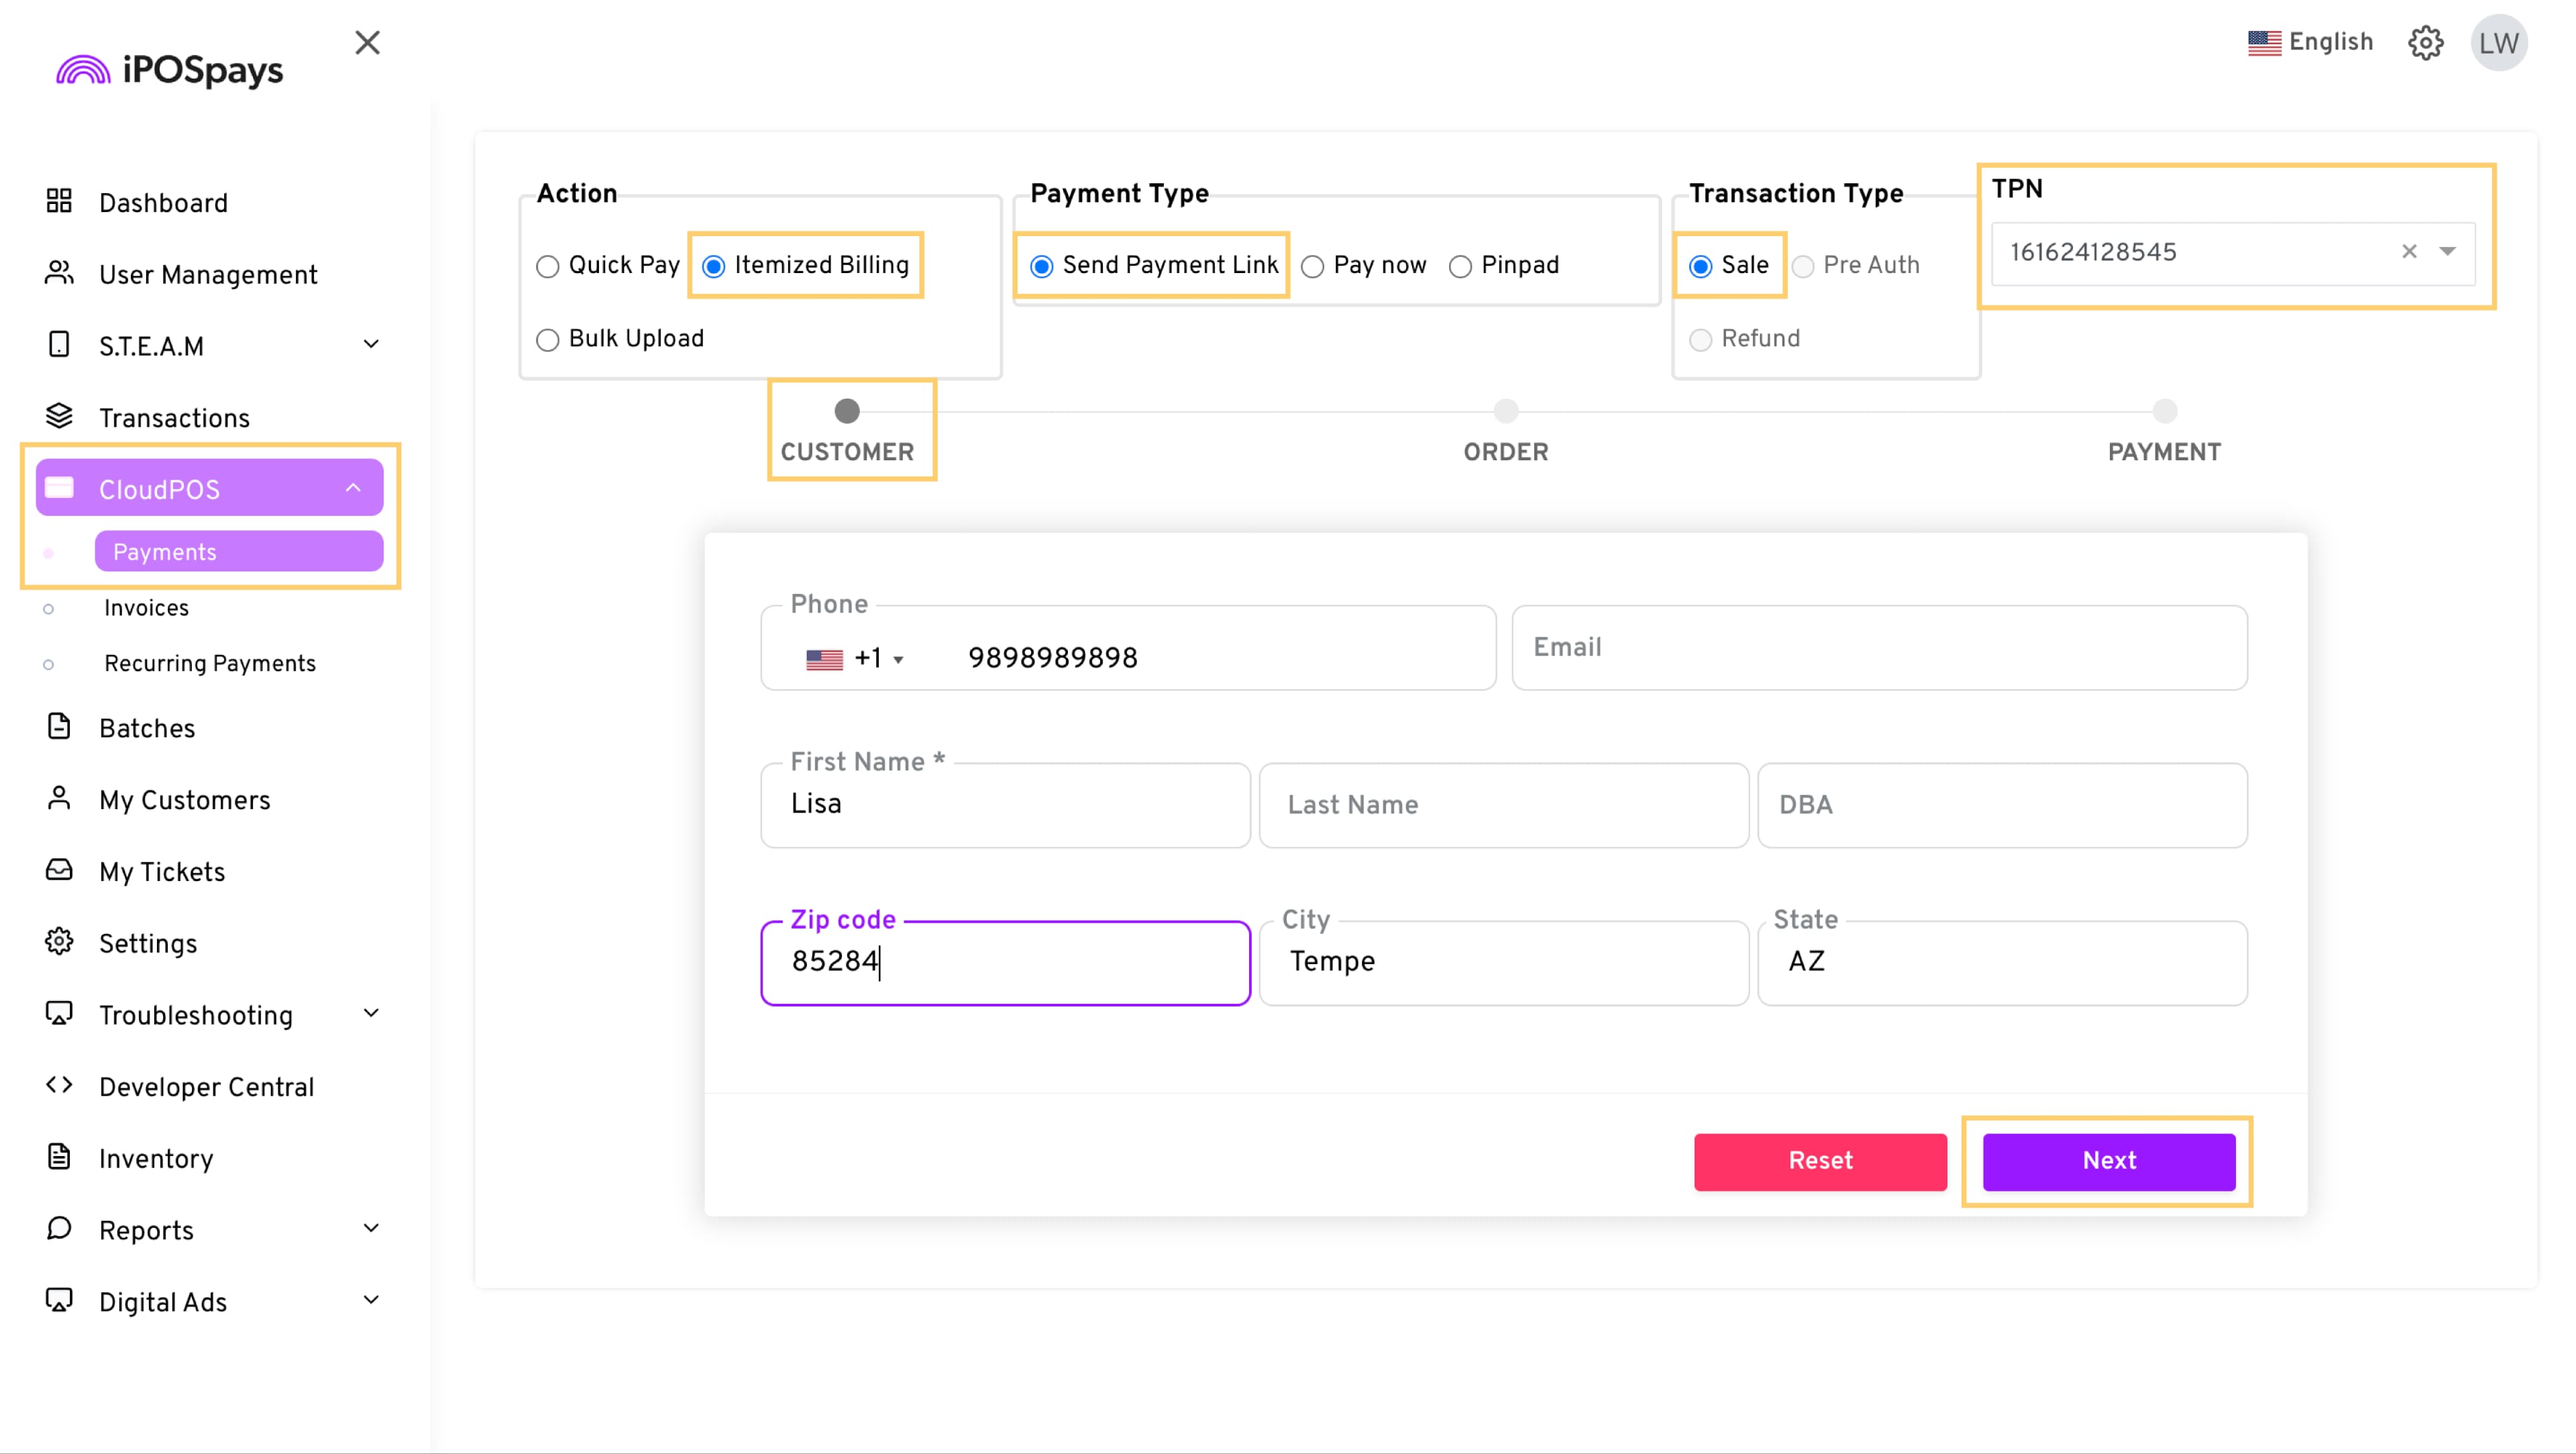
Task: Click the Dashboard grid icon
Action: pos(59,201)
